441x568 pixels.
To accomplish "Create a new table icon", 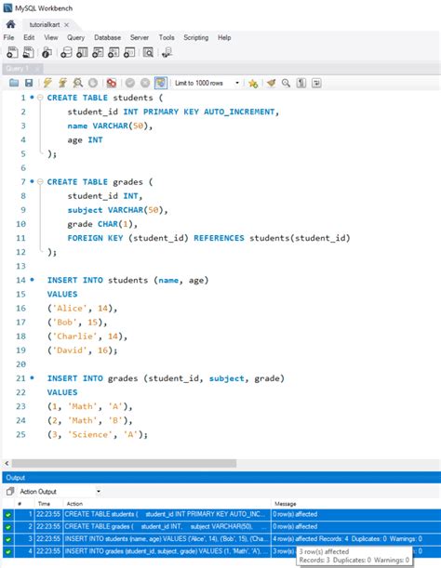I will pos(82,53).
